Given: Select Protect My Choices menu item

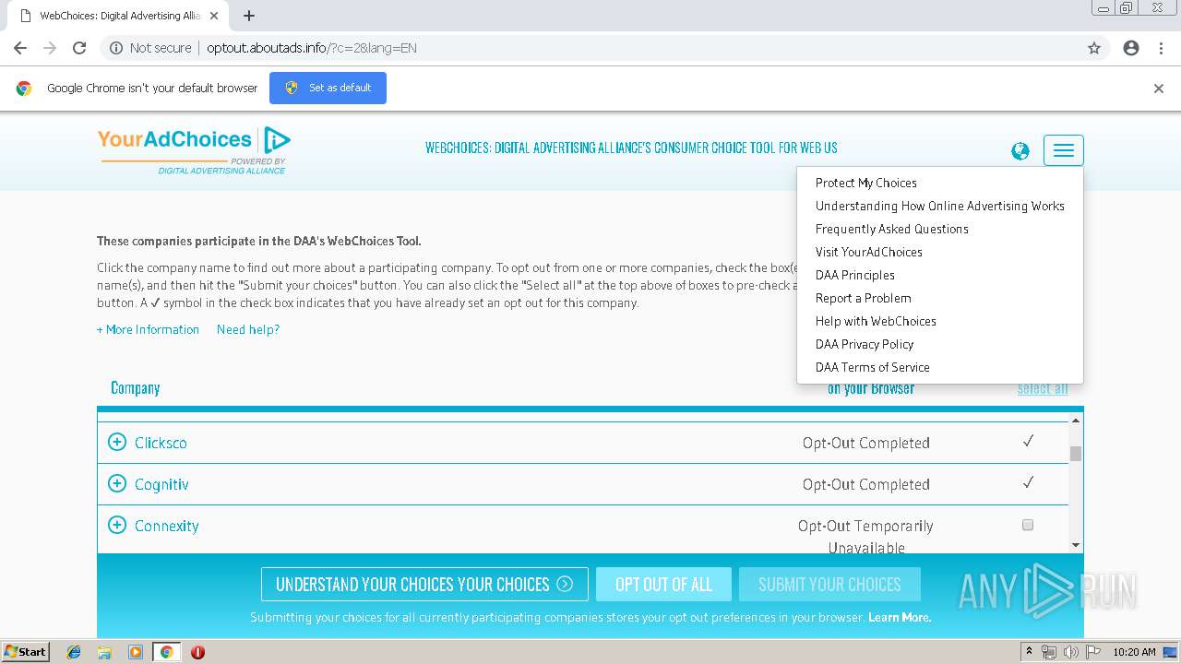Looking at the screenshot, I should click(866, 183).
